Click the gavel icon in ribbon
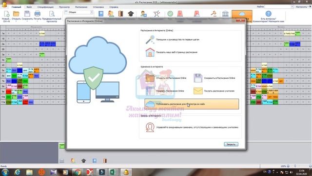312x176 pixels. (214, 14)
